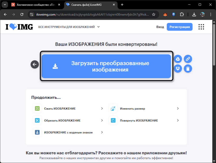Open the extensions puzzle icon
Screen dimensions: 216x163
(x=182, y=15)
